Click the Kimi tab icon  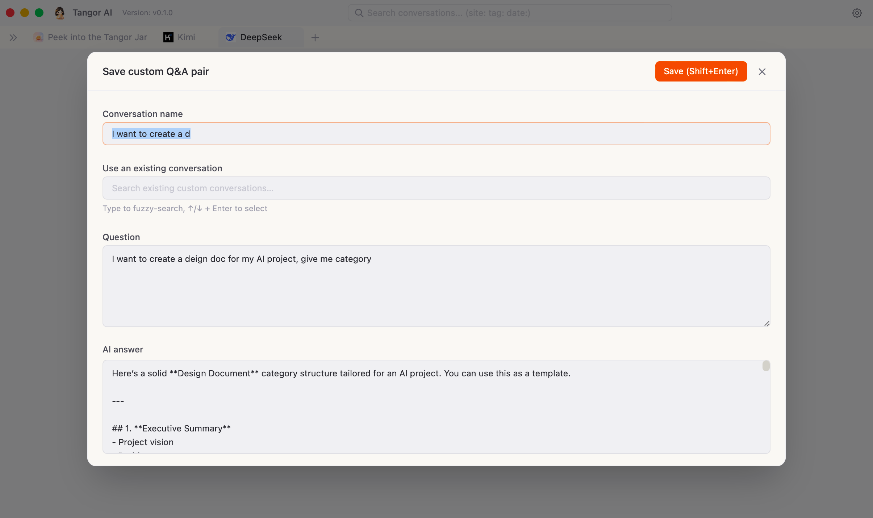tap(168, 37)
